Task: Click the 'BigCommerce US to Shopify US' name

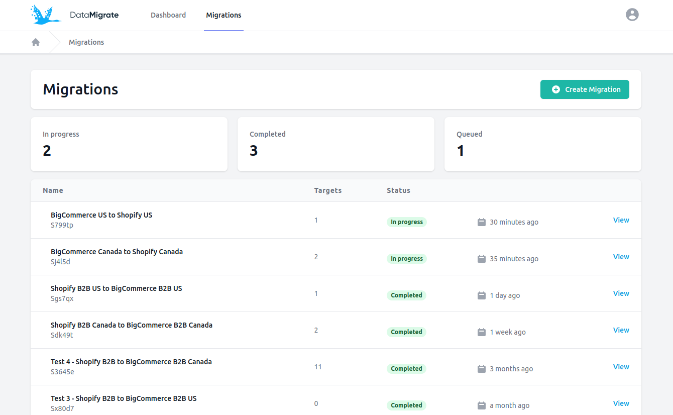Action: 101,215
